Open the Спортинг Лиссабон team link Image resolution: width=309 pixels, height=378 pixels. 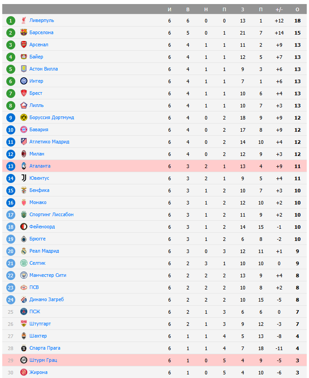[51, 214]
